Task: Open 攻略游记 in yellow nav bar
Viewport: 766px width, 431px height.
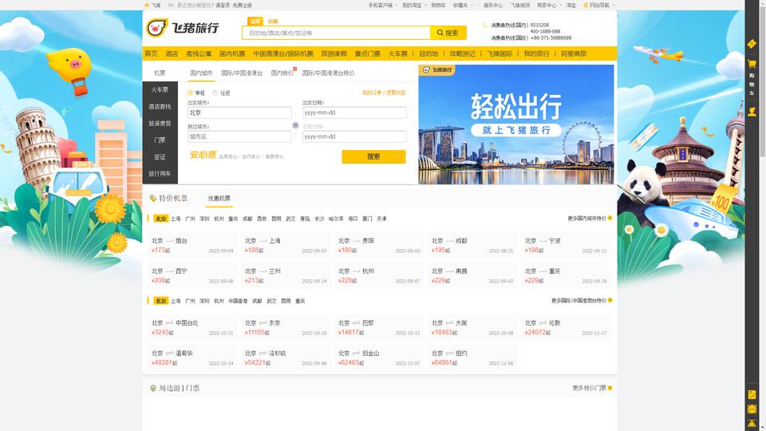Action: coord(462,53)
